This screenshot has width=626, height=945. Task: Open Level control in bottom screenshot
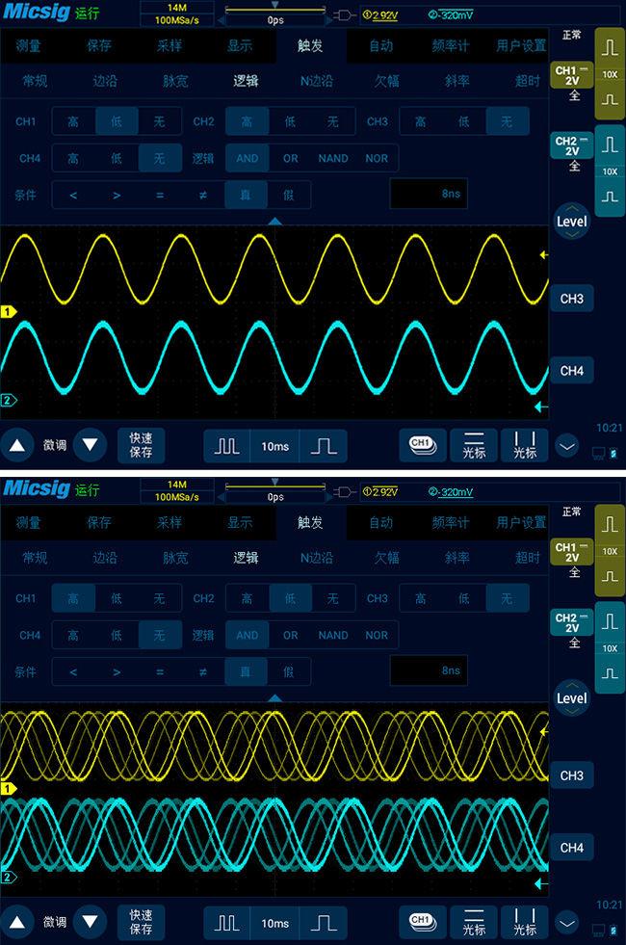571,697
